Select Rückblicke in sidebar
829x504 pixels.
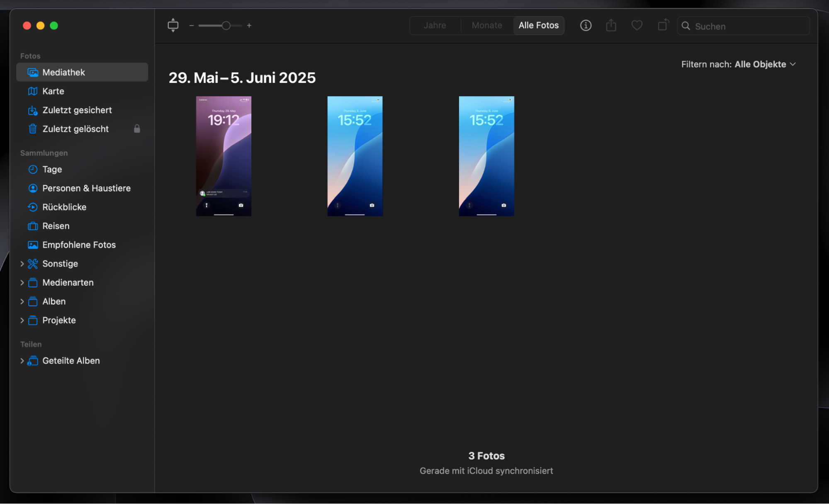pos(64,207)
